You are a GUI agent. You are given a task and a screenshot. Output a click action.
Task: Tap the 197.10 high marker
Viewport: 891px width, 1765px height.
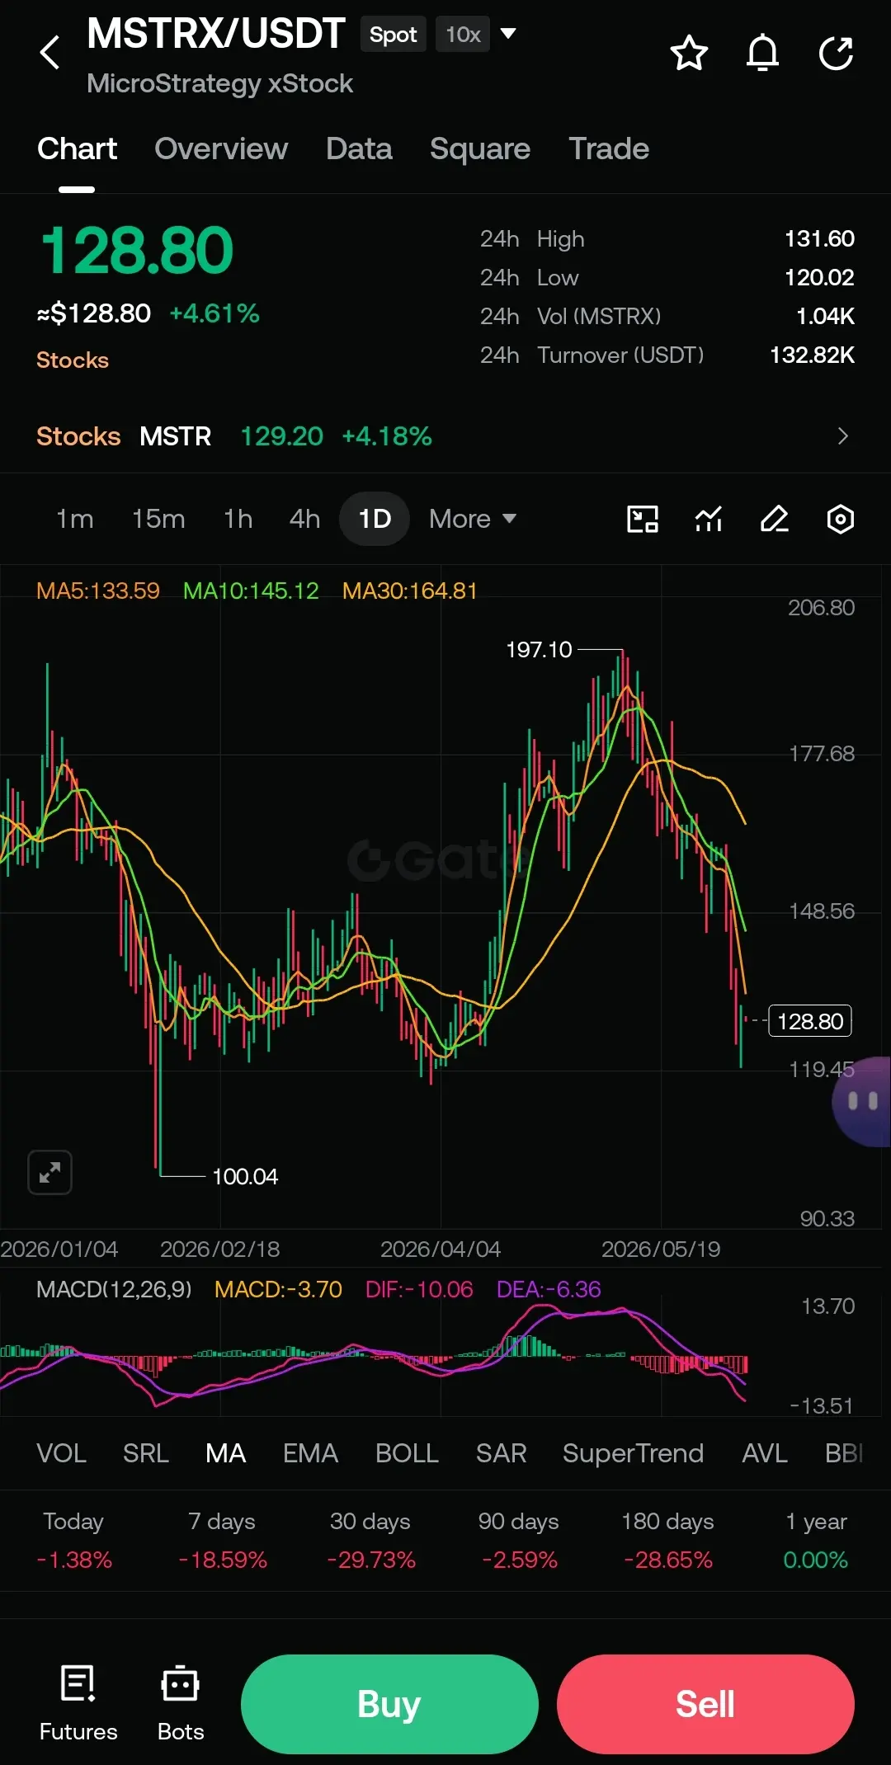[539, 650]
